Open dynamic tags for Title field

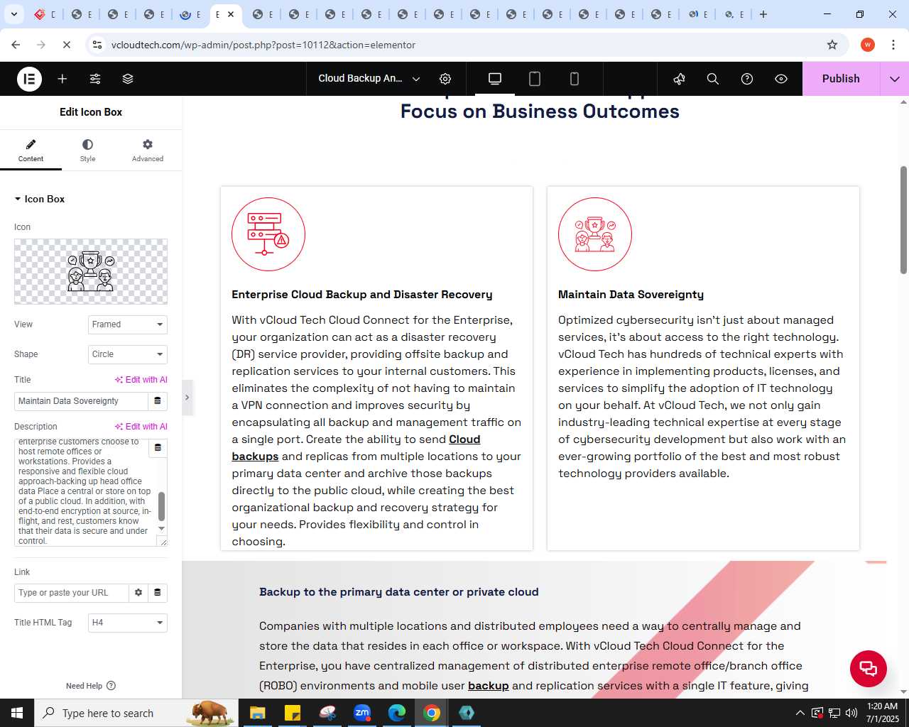pos(158,401)
